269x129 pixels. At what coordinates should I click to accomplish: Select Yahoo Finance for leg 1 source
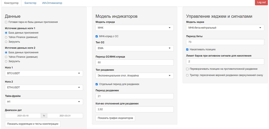click(6, 37)
